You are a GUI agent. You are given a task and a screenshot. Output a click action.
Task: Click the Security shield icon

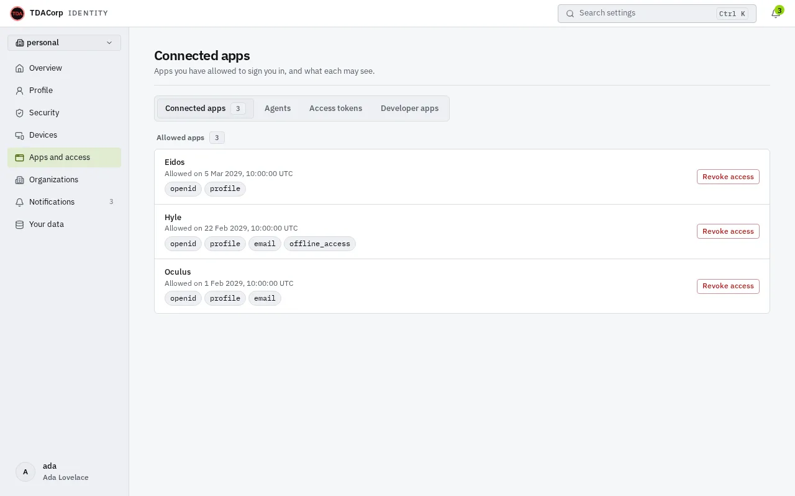(x=19, y=113)
